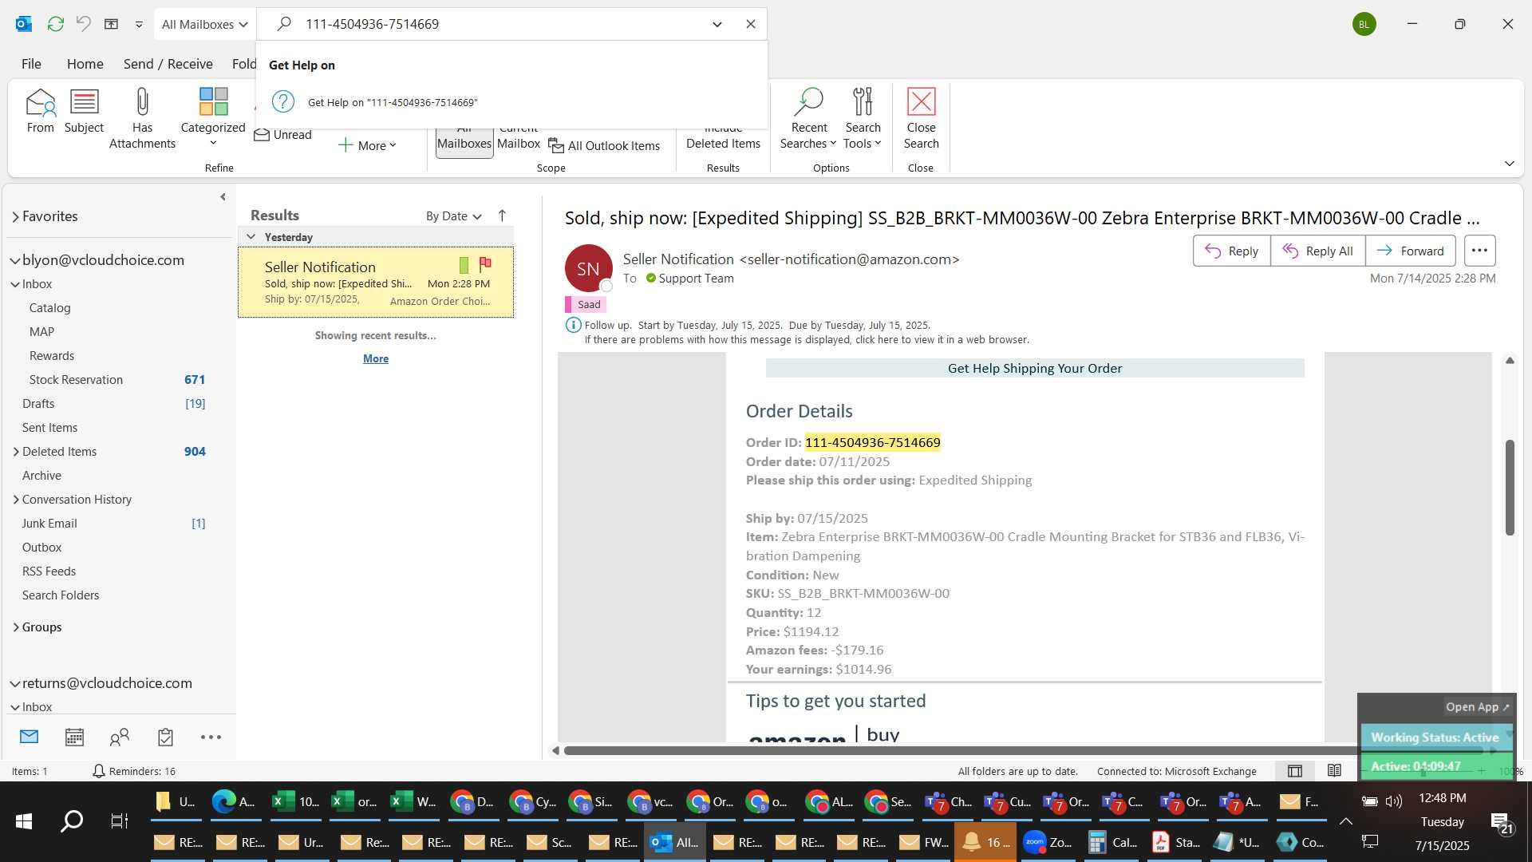Switch to Calendar view icon
The width and height of the screenshot is (1532, 862).
point(74,737)
